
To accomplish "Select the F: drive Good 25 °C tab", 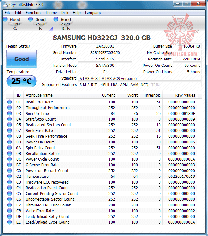I will point(41,24).
